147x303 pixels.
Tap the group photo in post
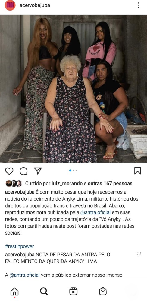[x=73, y=89]
